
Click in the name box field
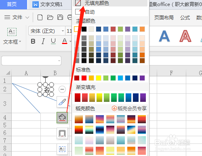point(31,61)
